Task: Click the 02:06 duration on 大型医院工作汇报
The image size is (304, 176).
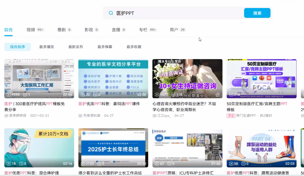Action: pos(67,95)
